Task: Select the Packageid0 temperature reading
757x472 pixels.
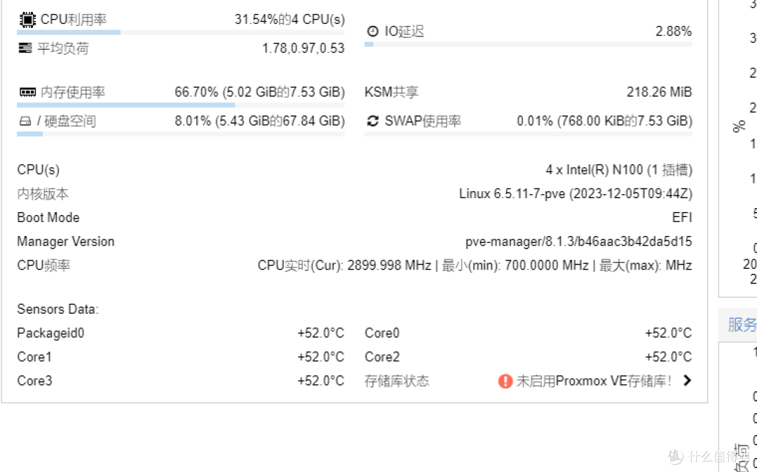Action: (319, 333)
